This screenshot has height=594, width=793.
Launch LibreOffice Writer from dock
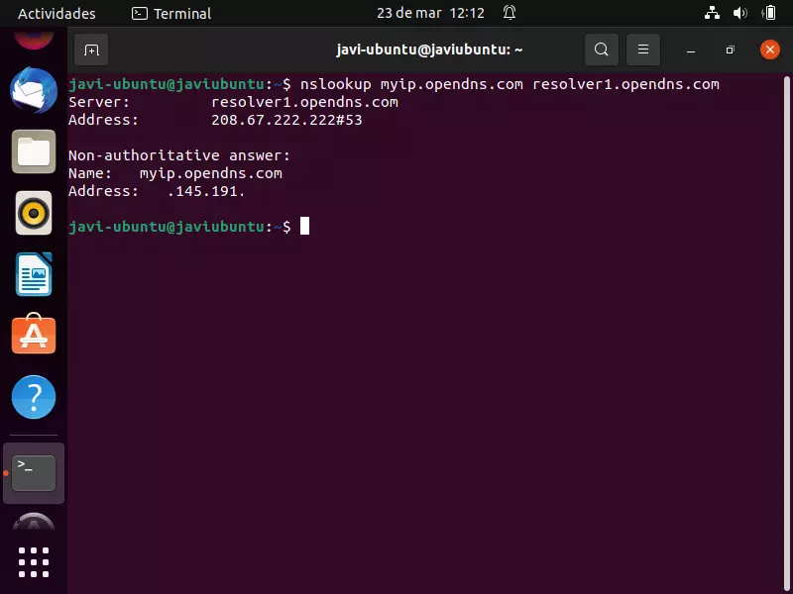[x=34, y=274]
